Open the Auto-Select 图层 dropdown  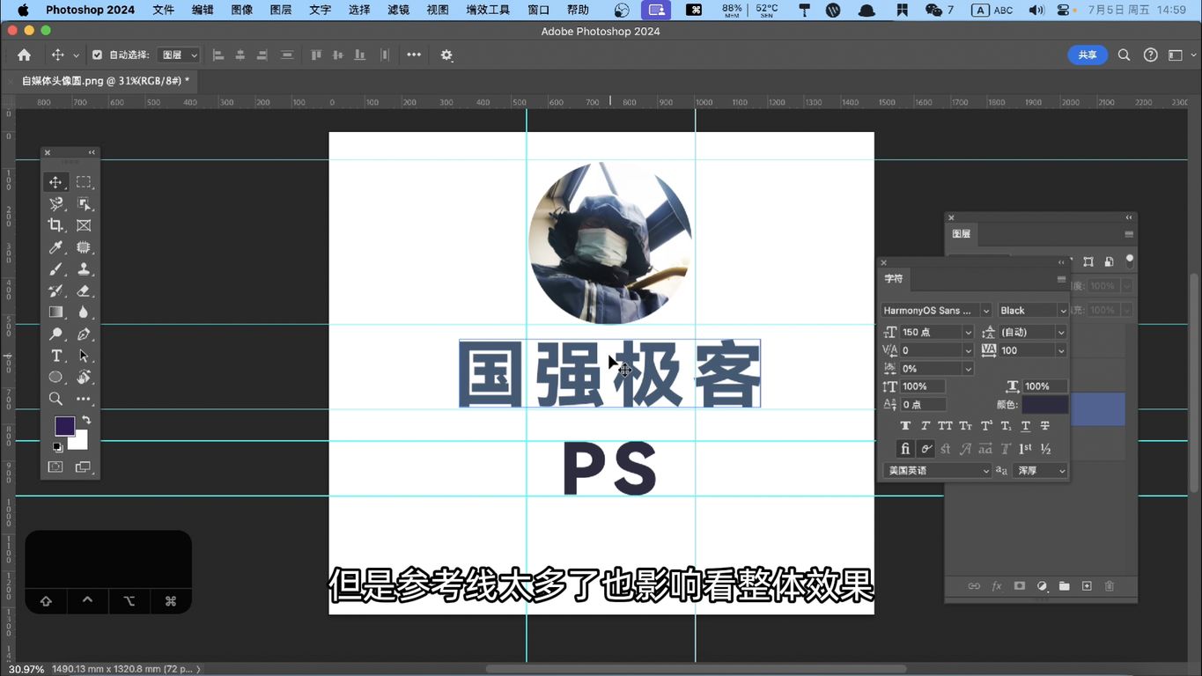point(180,55)
